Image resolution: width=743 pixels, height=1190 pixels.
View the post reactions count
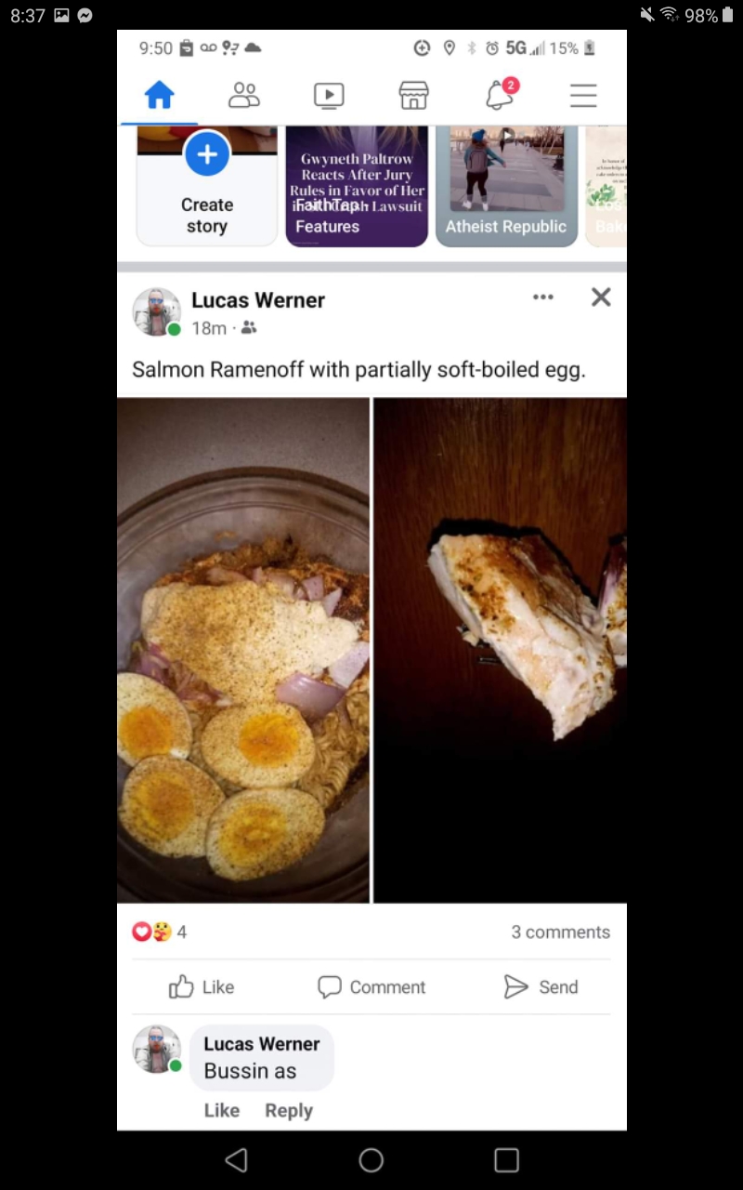160,932
